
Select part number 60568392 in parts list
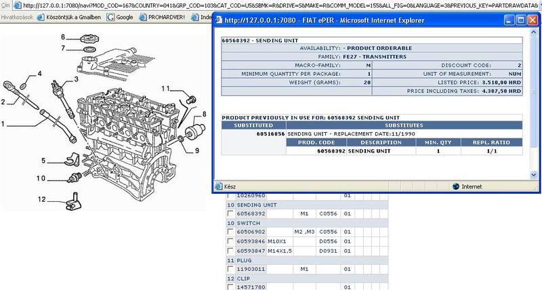click(251, 213)
